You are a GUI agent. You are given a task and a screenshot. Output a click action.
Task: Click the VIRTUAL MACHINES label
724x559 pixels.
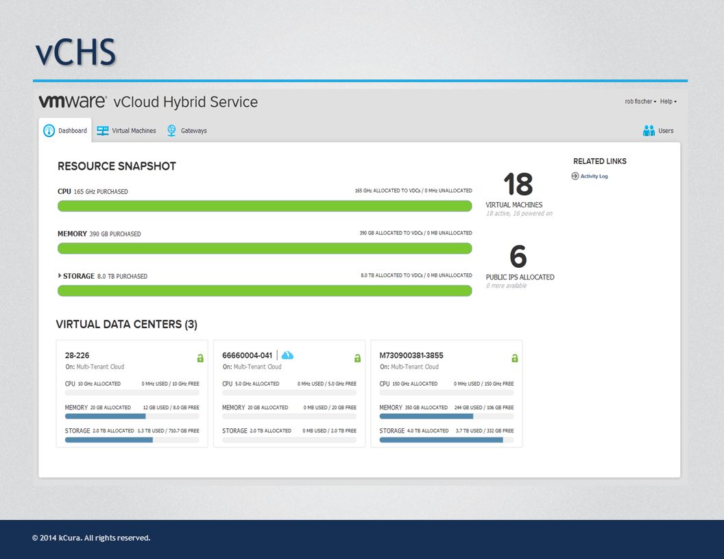click(514, 204)
